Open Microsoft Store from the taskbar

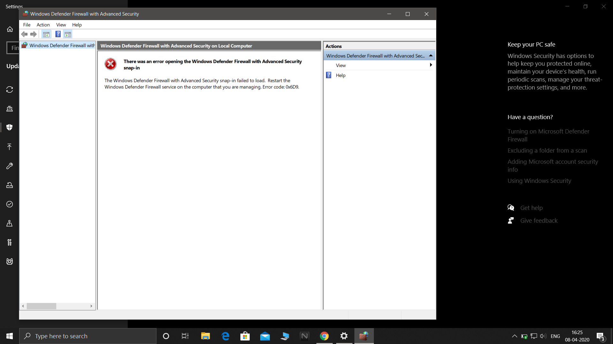pyautogui.click(x=245, y=336)
